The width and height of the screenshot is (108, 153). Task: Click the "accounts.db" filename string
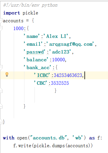coord(49,138)
